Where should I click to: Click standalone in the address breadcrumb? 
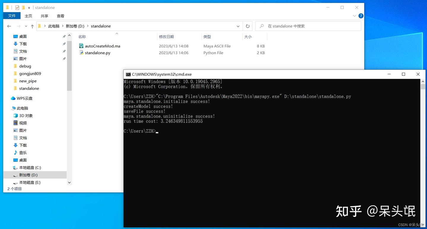tap(101, 26)
